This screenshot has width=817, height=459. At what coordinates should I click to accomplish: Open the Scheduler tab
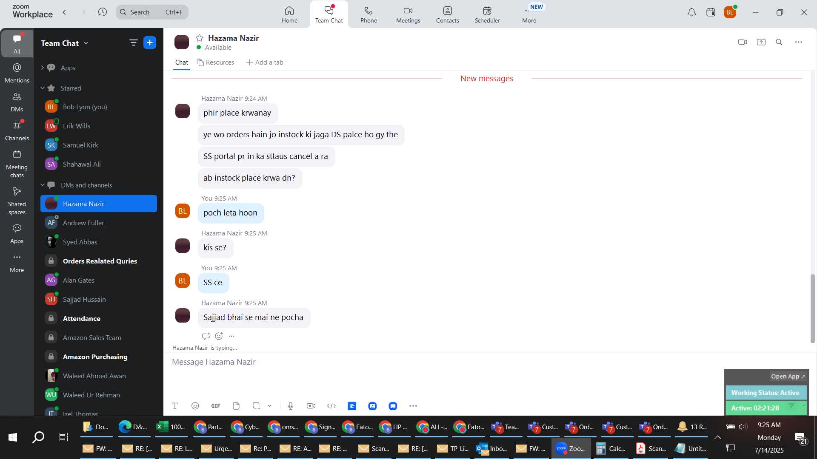pyautogui.click(x=487, y=14)
